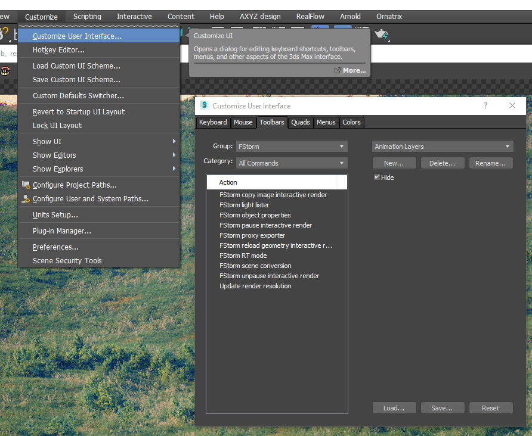Click the 3ds Max logo in dialog title
Screen dimensions: 532x436
tap(204, 105)
